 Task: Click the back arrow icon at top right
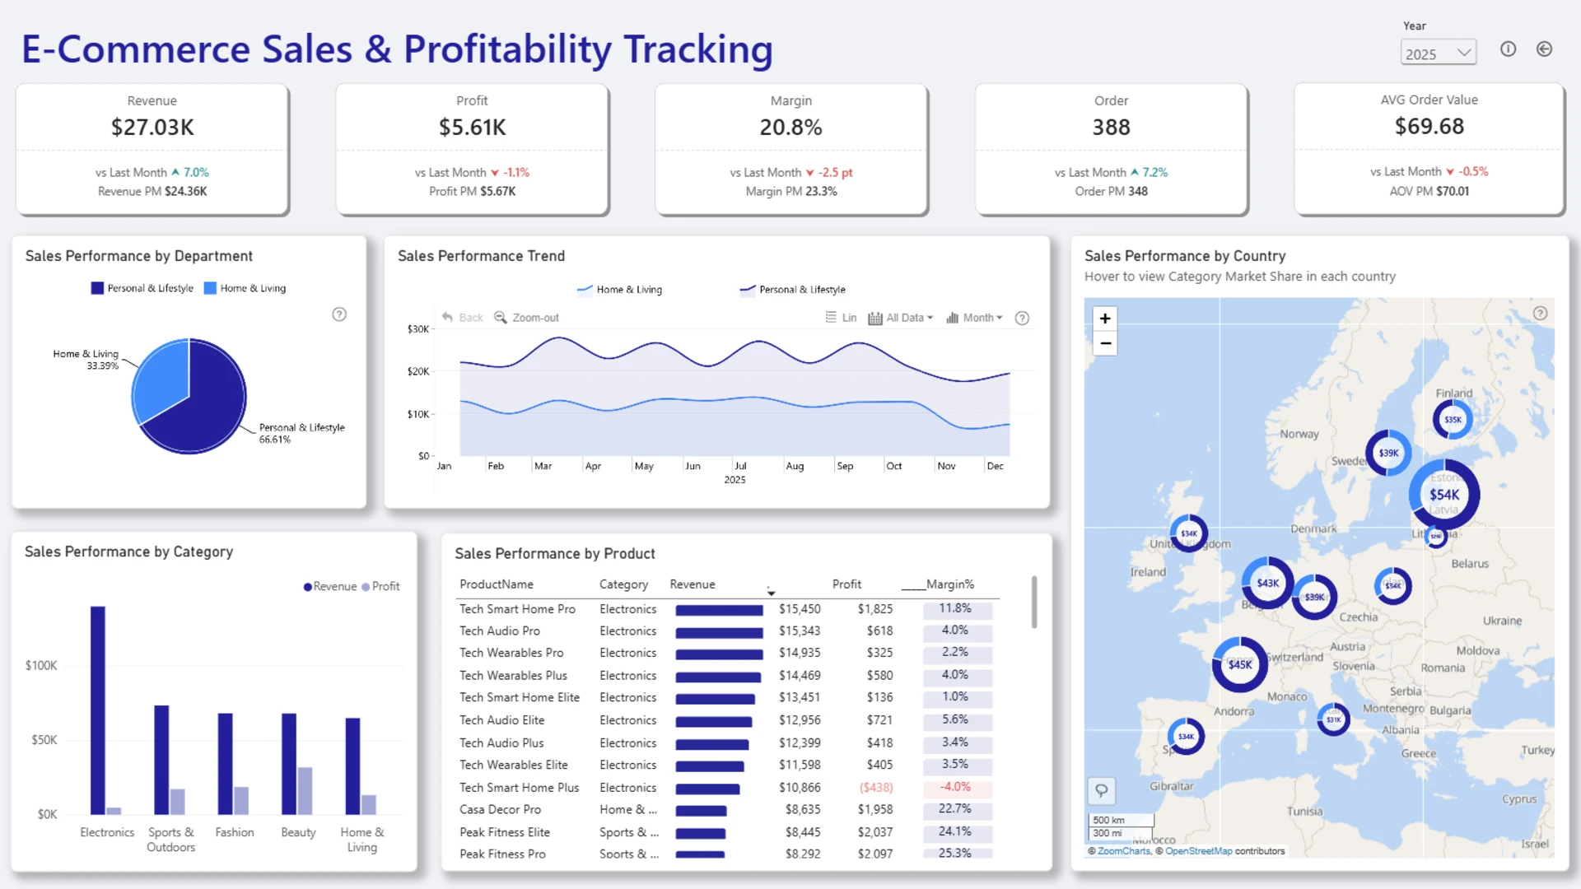click(x=1544, y=49)
